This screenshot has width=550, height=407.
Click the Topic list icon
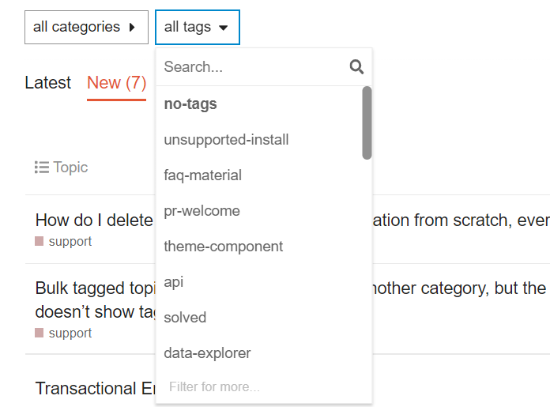pyautogui.click(x=42, y=168)
